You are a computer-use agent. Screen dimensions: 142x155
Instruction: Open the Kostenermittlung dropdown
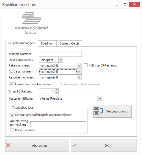[100, 98]
